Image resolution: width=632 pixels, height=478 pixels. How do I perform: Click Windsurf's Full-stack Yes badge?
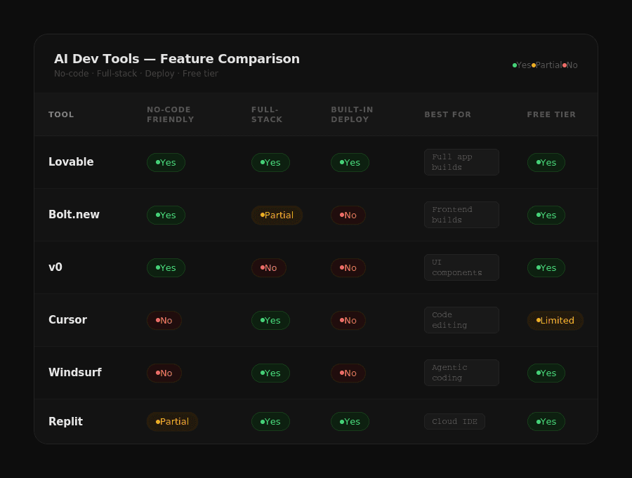click(x=270, y=373)
